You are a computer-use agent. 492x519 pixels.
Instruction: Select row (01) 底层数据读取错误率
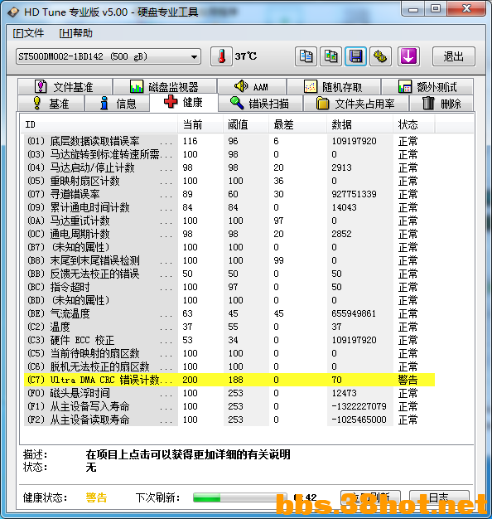229,141
